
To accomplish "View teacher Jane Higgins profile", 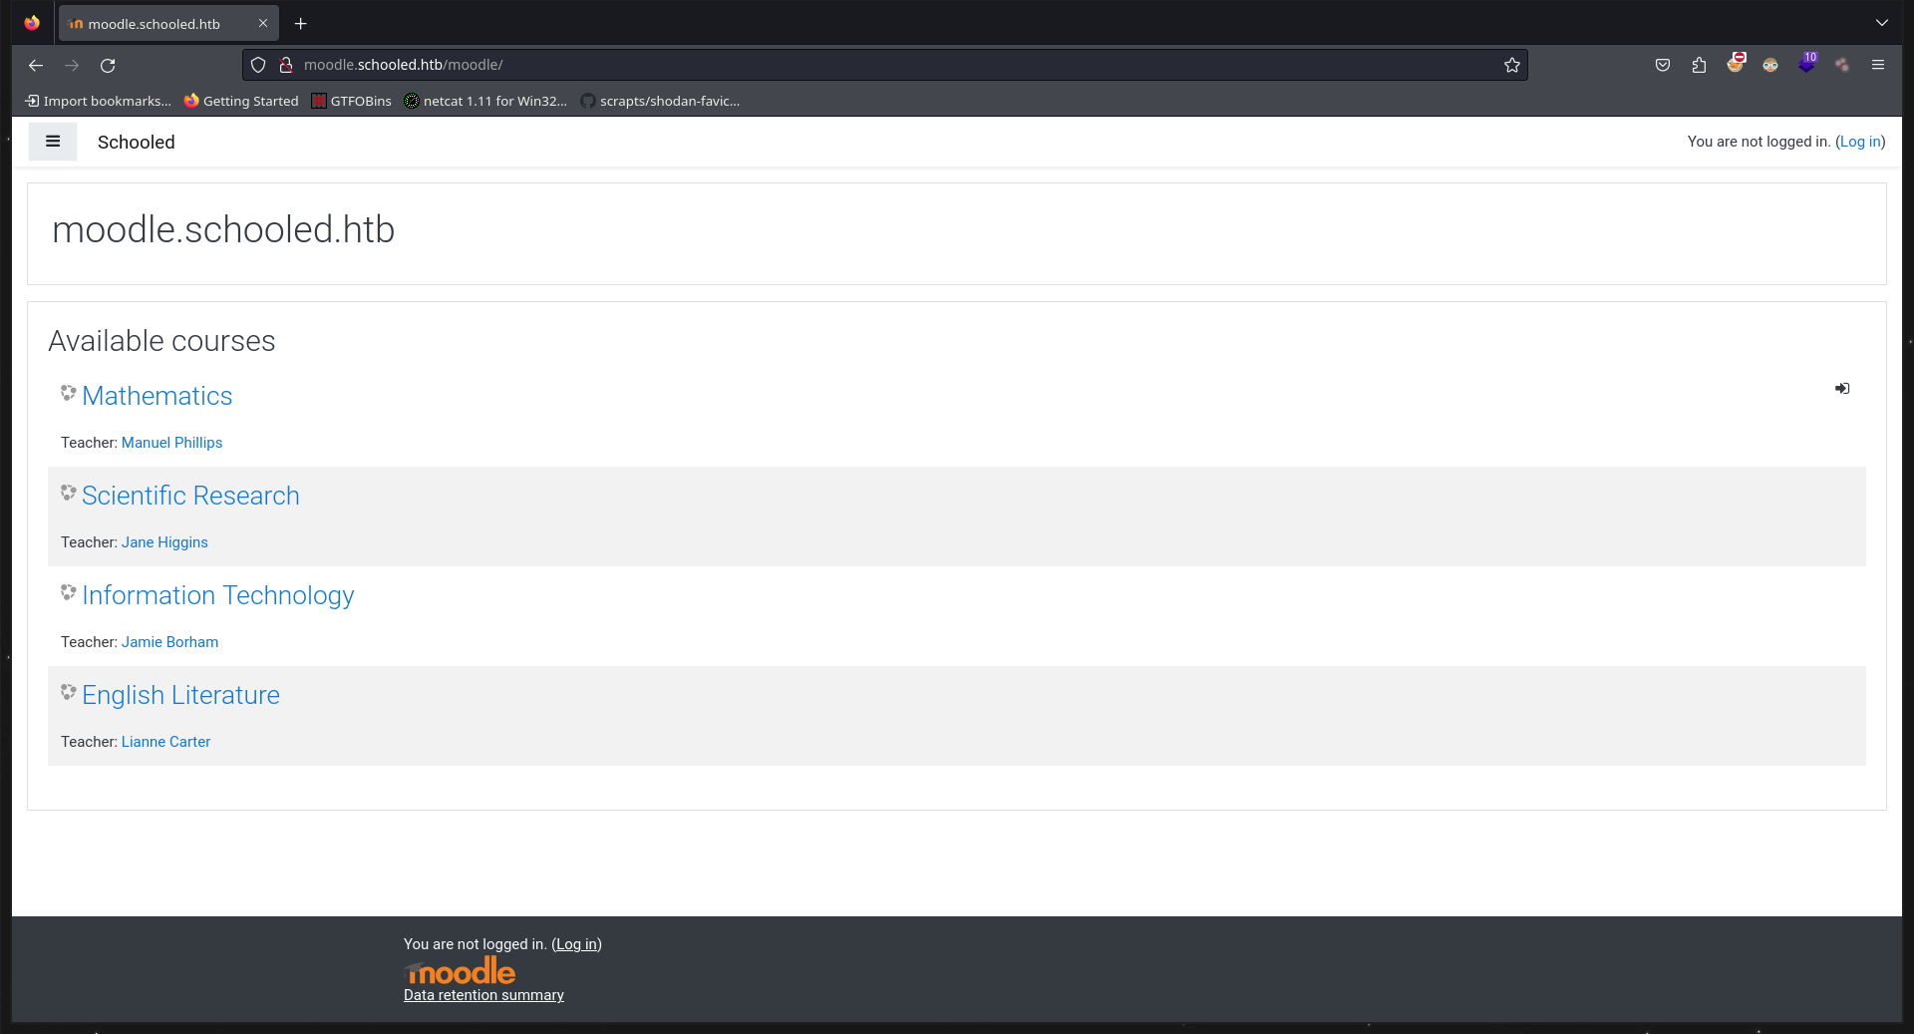I will click(x=164, y=542).
